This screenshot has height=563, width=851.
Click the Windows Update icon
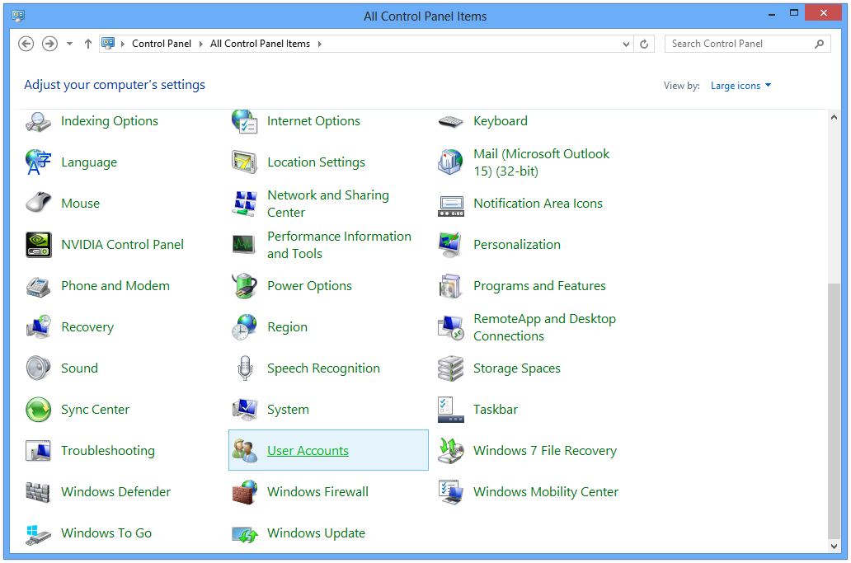coord(245,533)
